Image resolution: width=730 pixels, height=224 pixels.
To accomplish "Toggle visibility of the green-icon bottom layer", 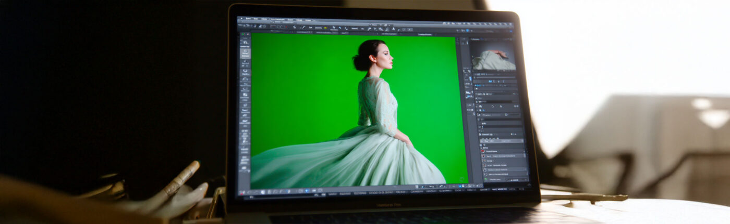I will click(485, 179).
